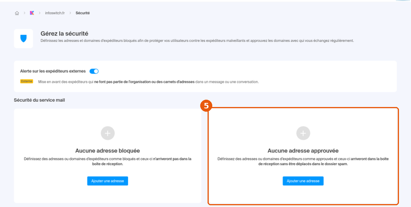
Task: Open the infoswitch.fr breadcrumb link
Action: 55,13
